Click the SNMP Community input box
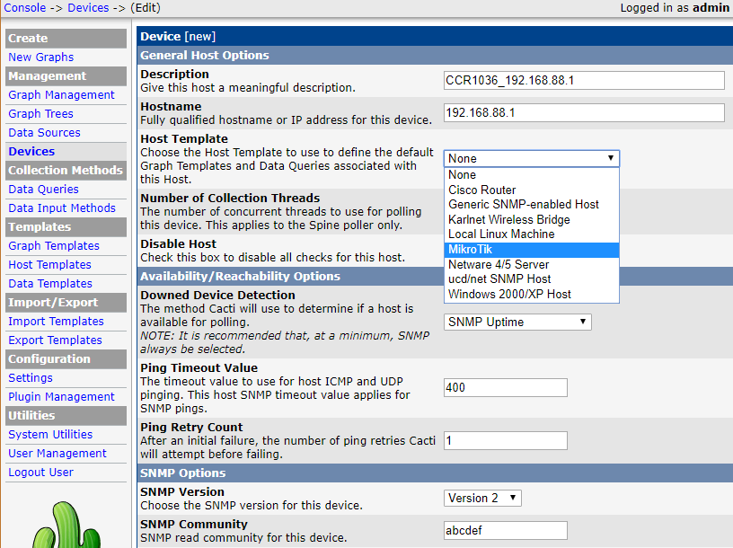The width and height of the screenshot is (733, 548). pyautogui.click(x=506, y=530)
